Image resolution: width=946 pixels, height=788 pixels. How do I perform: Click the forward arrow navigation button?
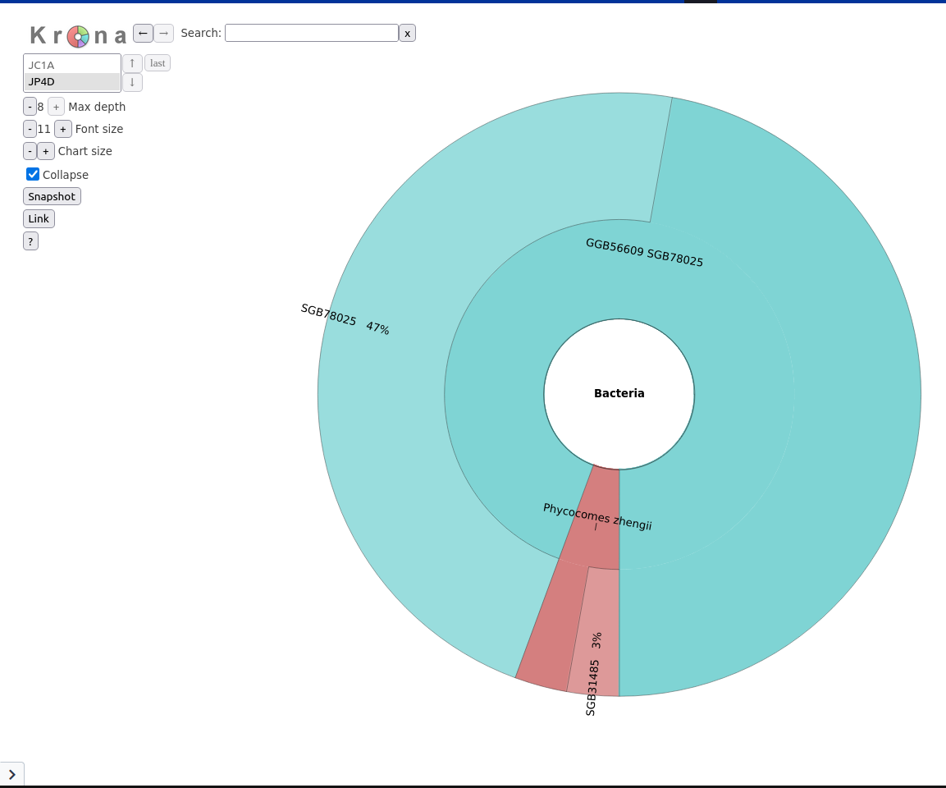[163, 33]
